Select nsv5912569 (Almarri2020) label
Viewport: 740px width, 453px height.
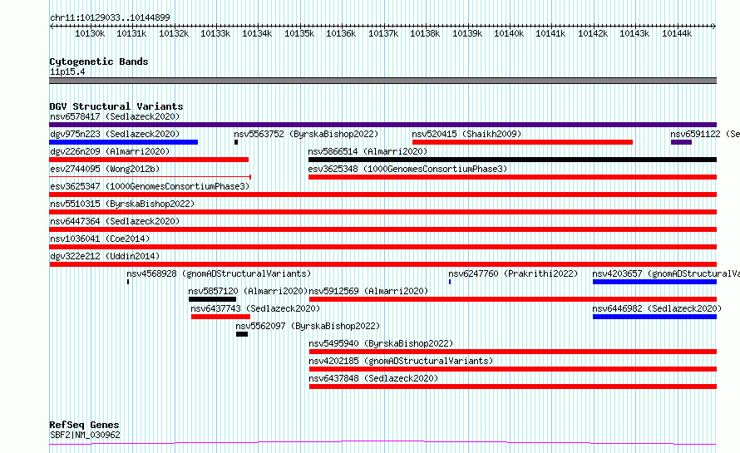point(368,291)
